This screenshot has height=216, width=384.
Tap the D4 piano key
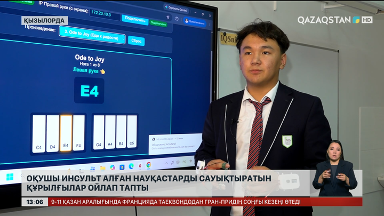(x=52, y=134)
